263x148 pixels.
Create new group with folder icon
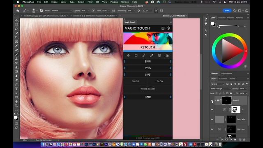pos(235,139)
